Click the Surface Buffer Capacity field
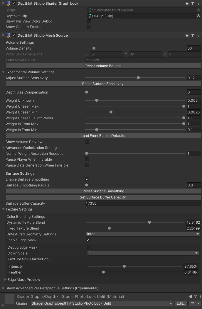The width and height of the screenshot is (202, 309). click(x=143, y=203)
